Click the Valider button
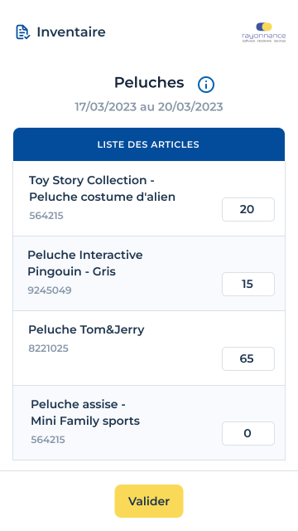This screenshot has width=298, height=531. pos(149,501)
